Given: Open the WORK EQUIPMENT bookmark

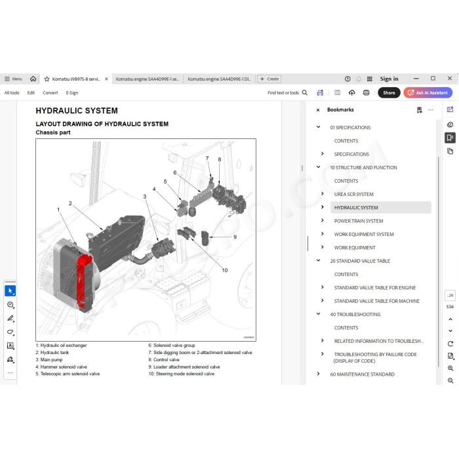Looking at the screenshot, I should [355, 248].
